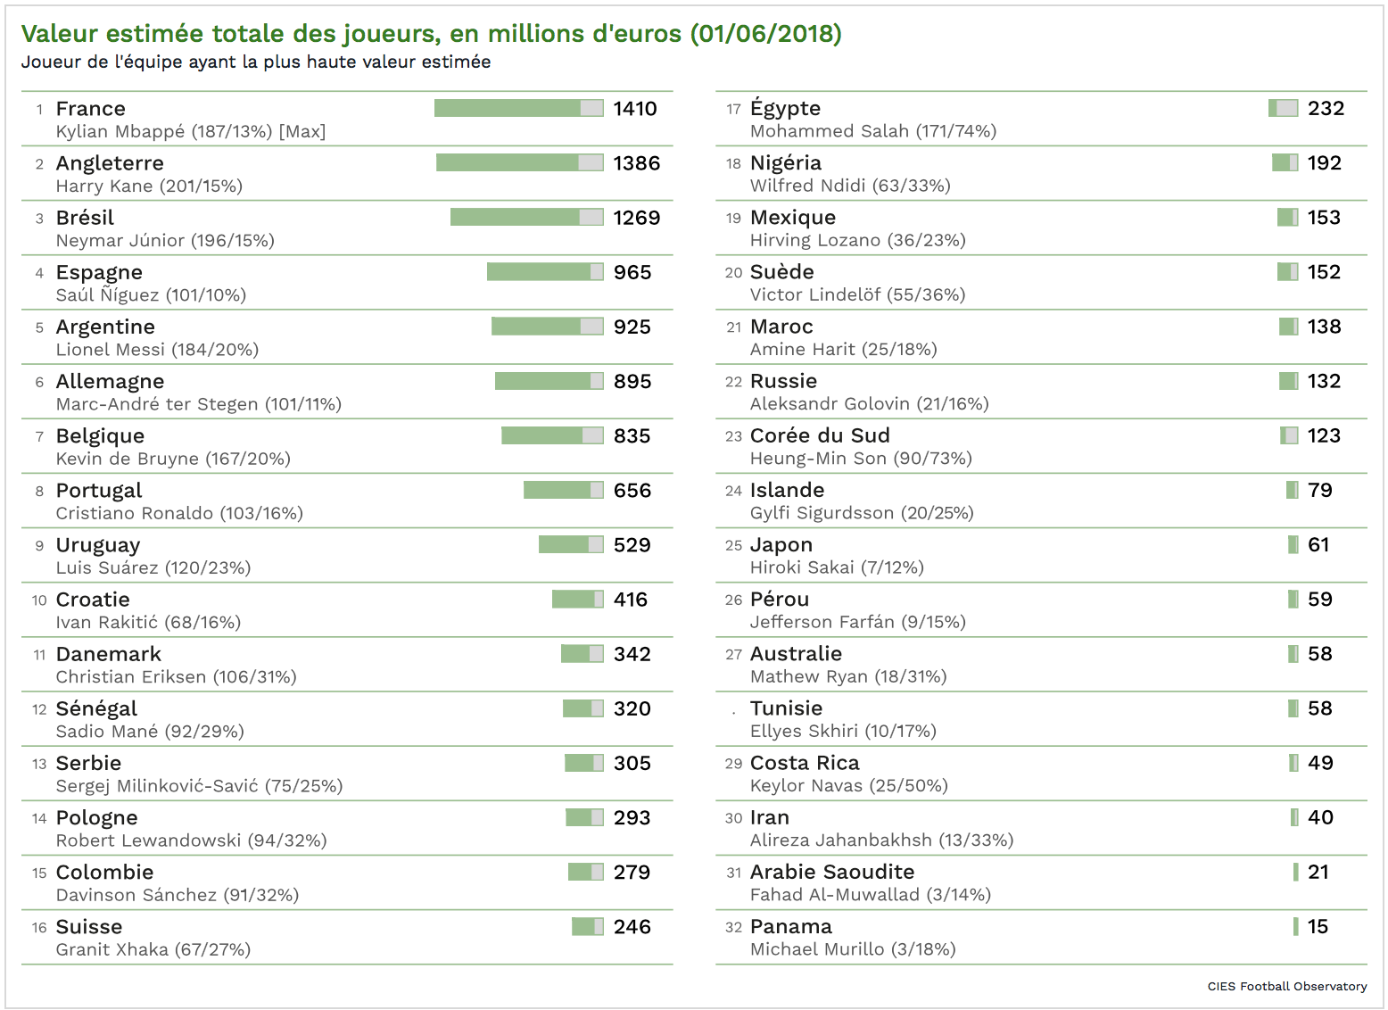The width and height of the screenshot is (1388, 1010).
Task: Select Mohammed Salah player text
Action: pyautogui.click(x=872, y=131)
